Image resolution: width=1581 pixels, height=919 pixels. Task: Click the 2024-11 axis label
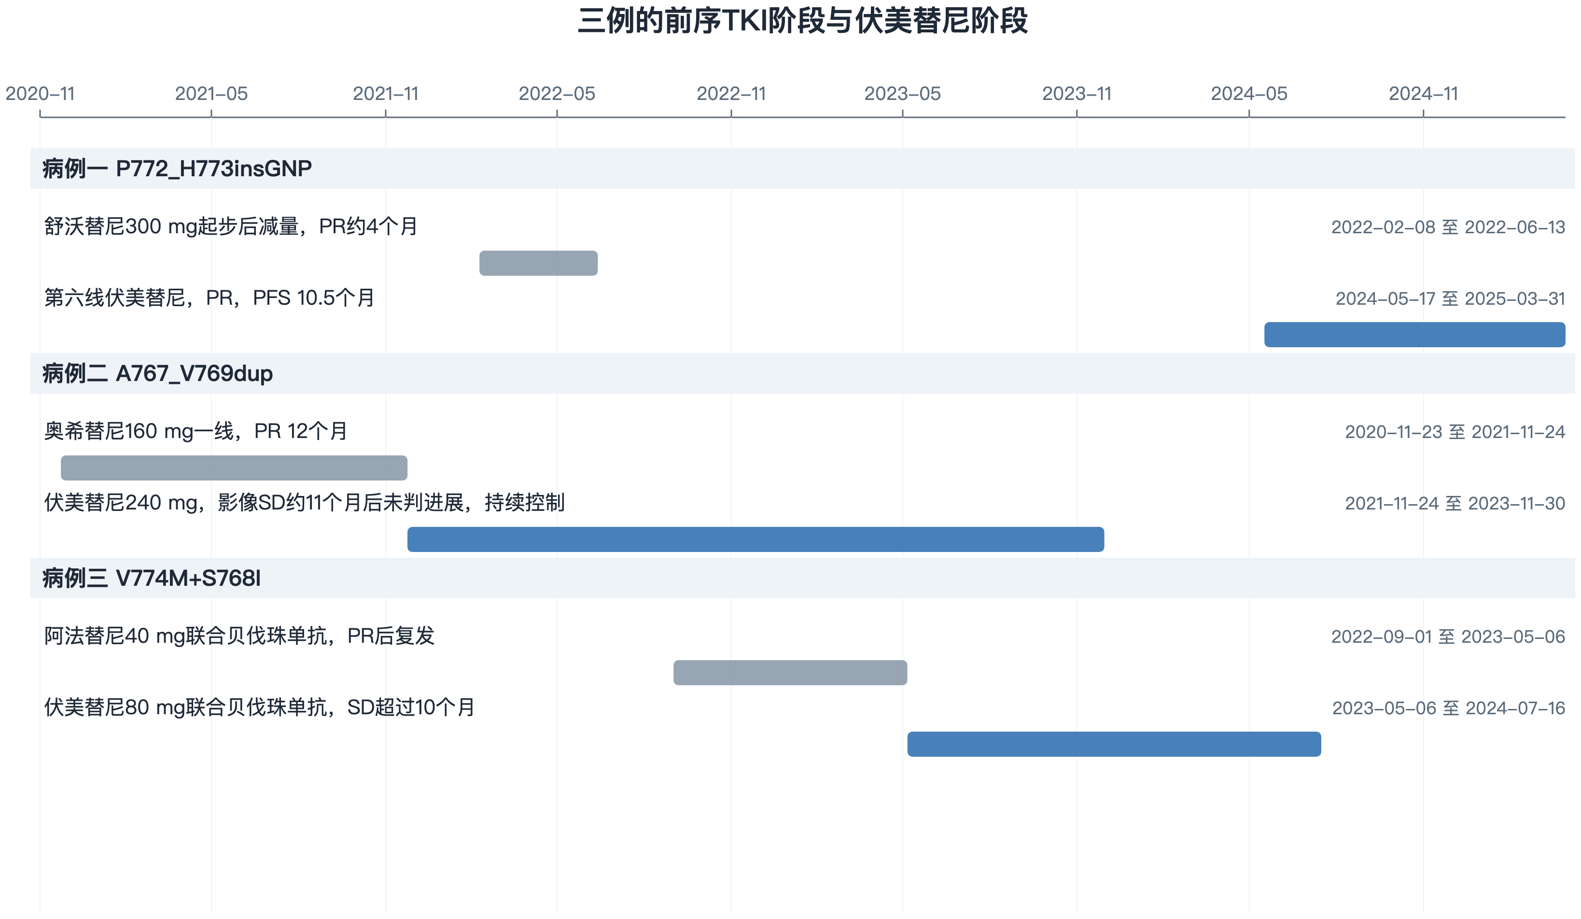tap(1423, 94)
